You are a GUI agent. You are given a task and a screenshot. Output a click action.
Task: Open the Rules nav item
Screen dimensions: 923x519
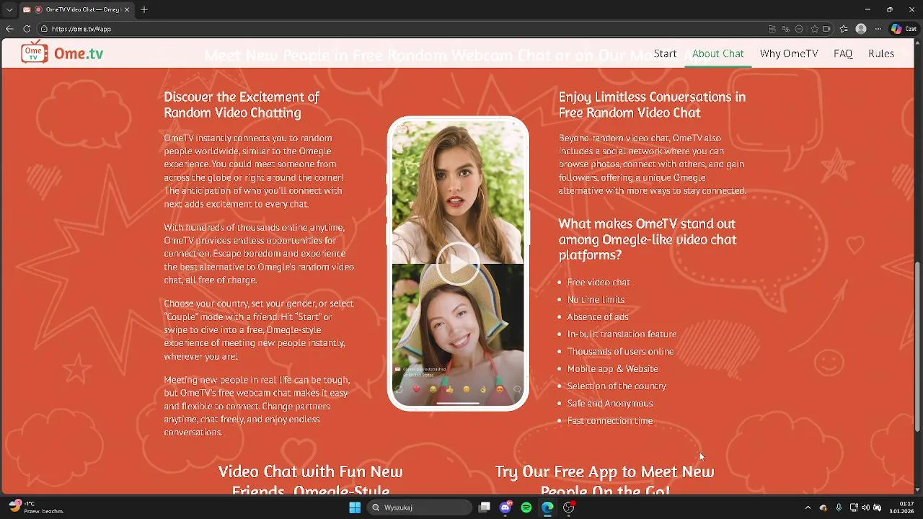pos(881,53)
